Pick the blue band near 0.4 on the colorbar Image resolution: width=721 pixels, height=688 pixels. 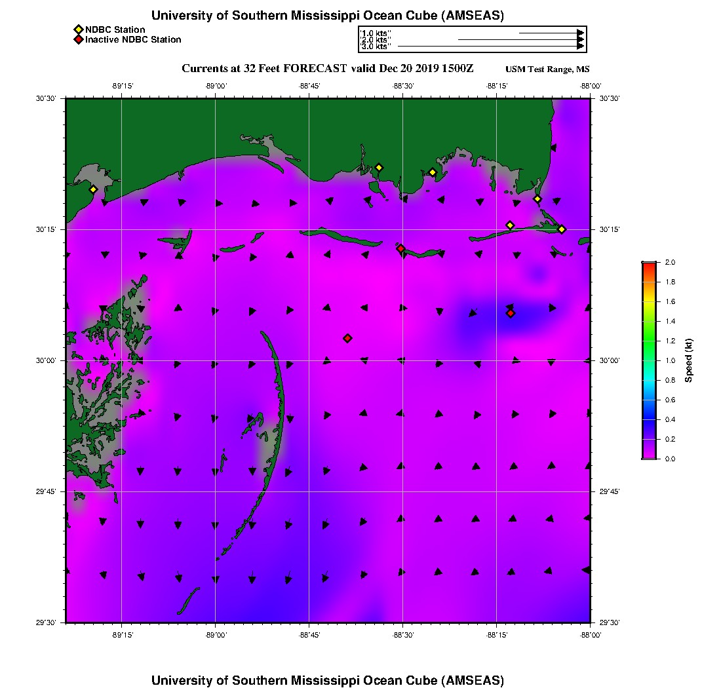pyautogui.click(x=648, y=419)
